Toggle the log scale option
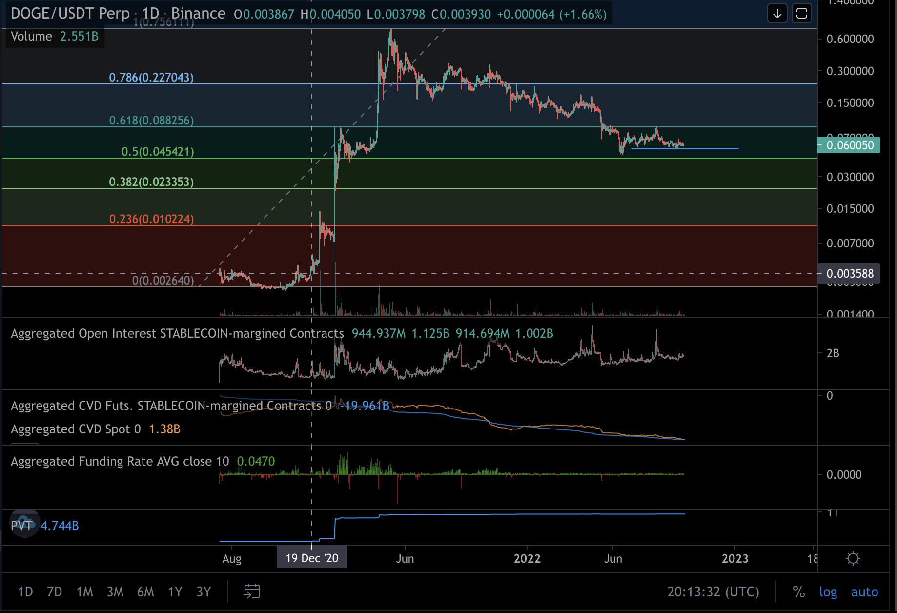Image resolution: width=897 pixels, height=613 pixels. (828, 592)
